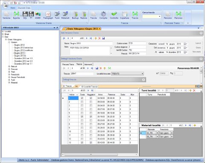The image size is (205, 163).
Task: Click the green Percorso icon in Percorsi Treno
Action: (x=179, y=15)
